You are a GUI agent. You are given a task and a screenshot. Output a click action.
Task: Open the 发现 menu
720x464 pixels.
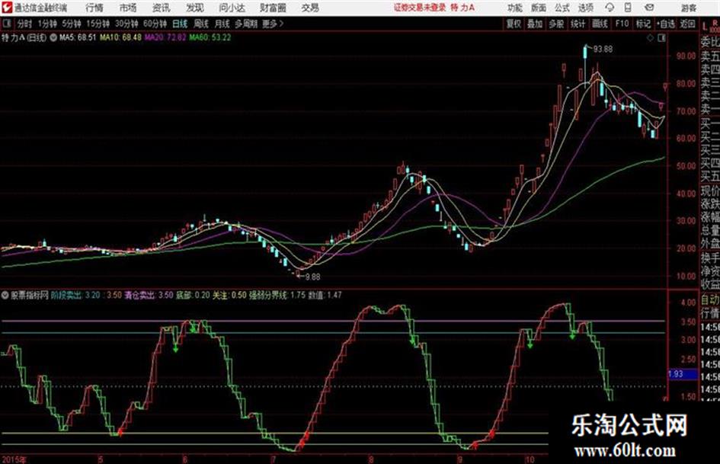(x=195, y=8)
